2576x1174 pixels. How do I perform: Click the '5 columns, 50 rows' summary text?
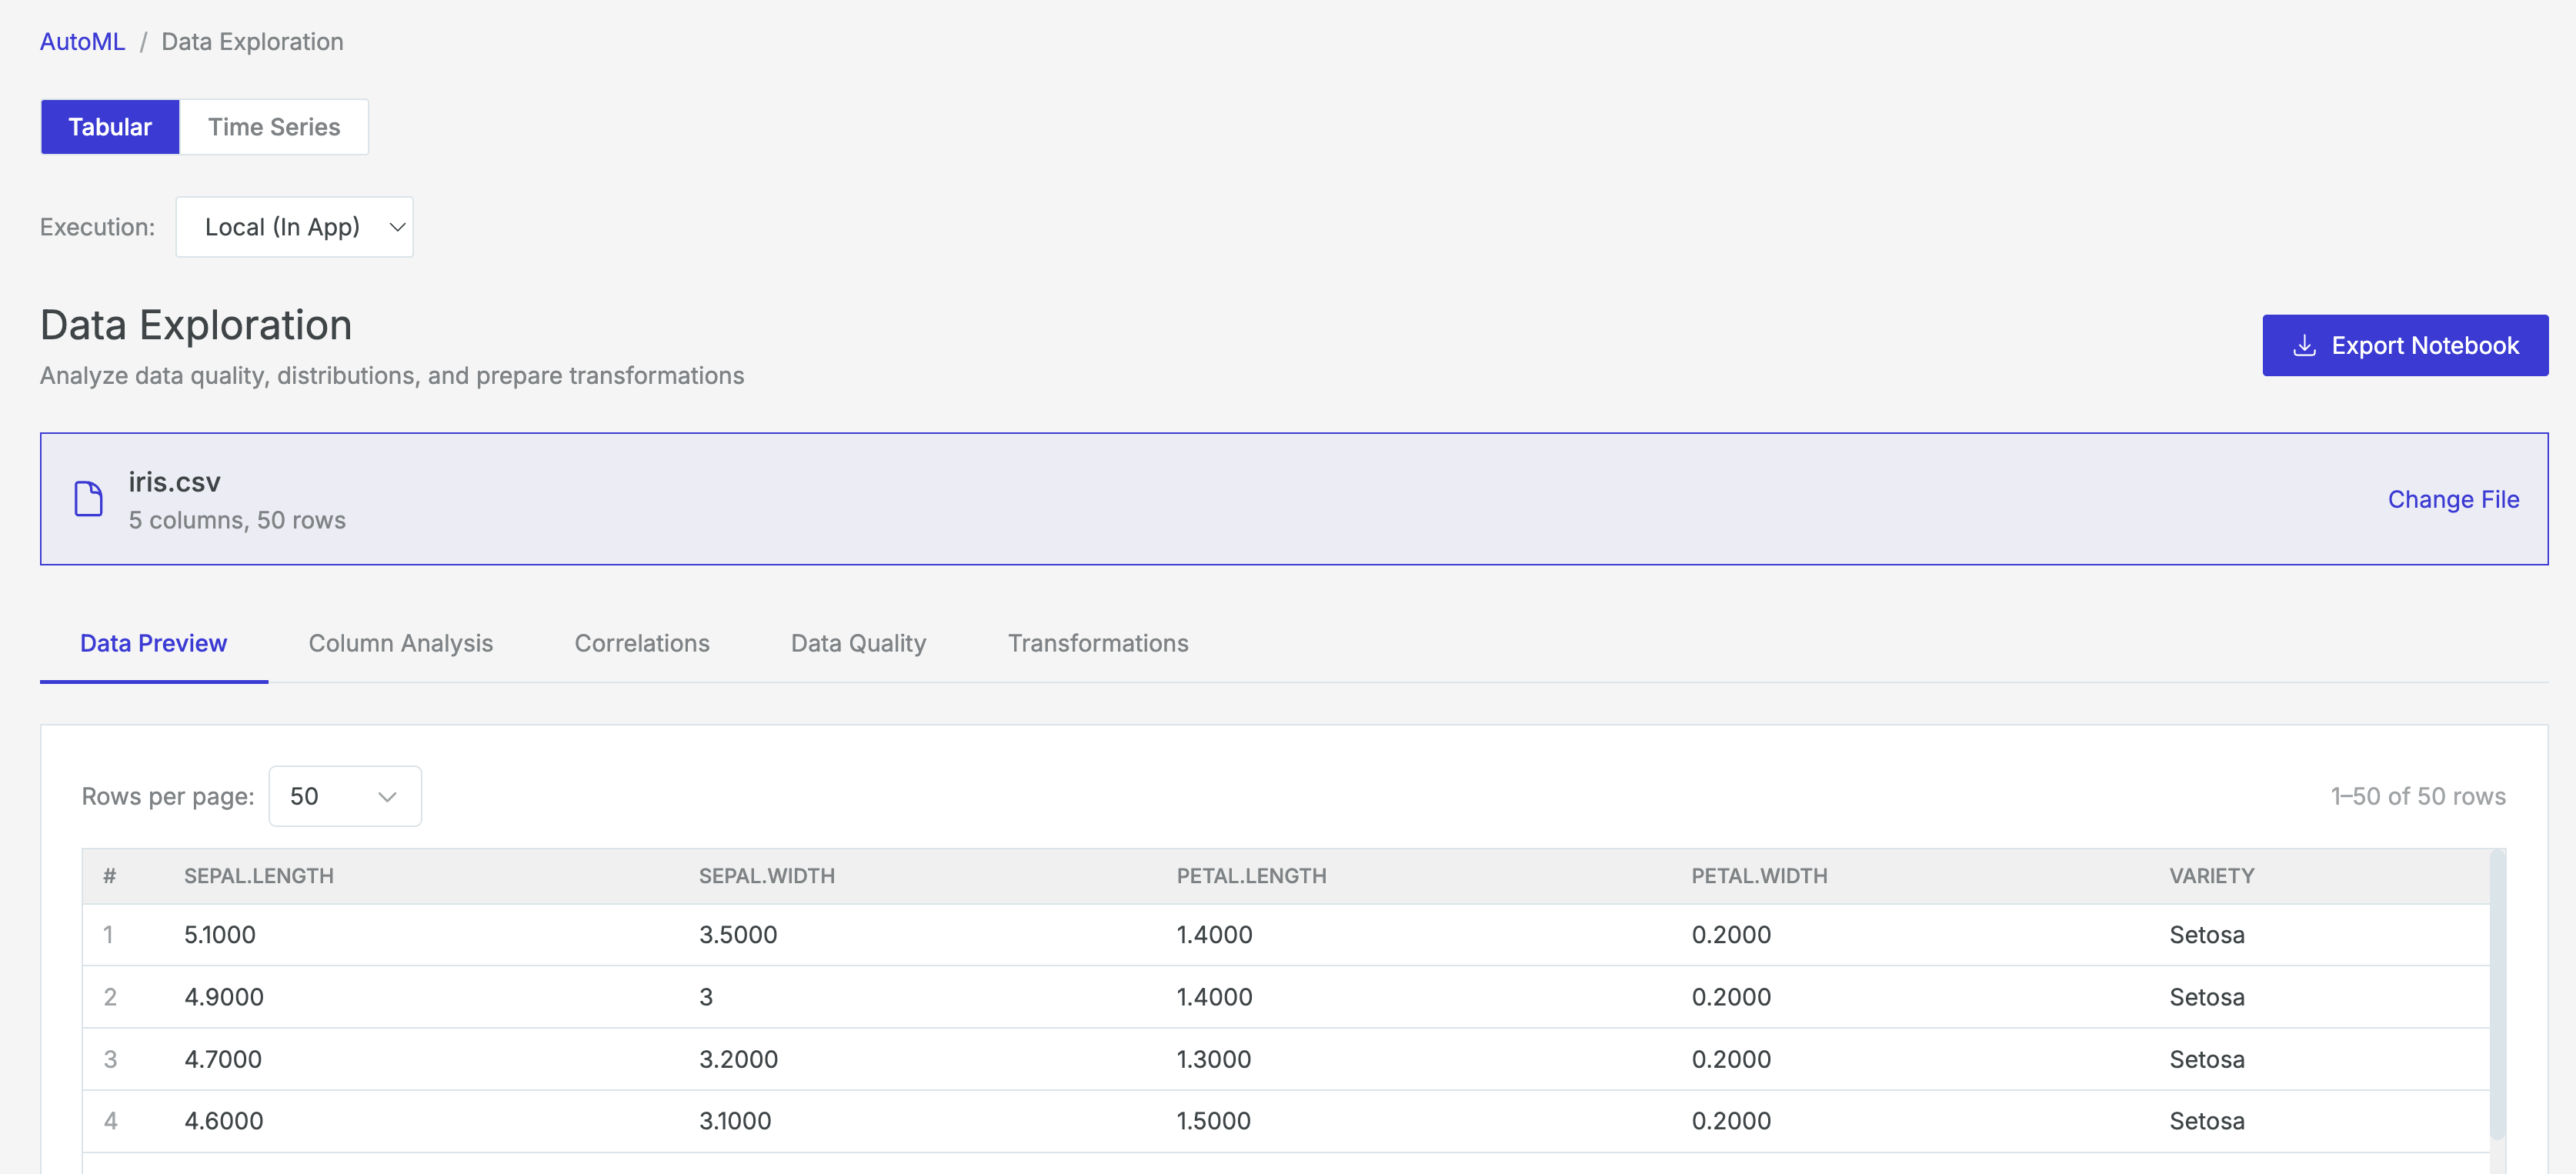click(237, 520)
